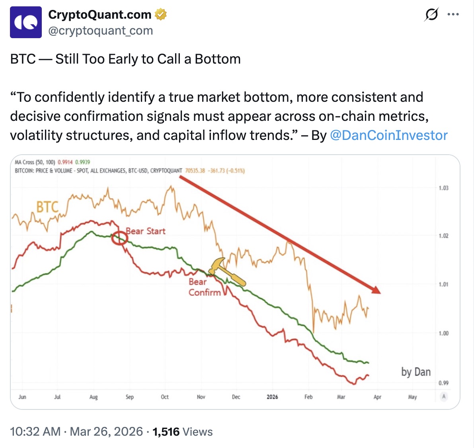Click the red 'Bear Start' circle marker
The width and height of the screenshot is (474, 448).
point(119,238)
